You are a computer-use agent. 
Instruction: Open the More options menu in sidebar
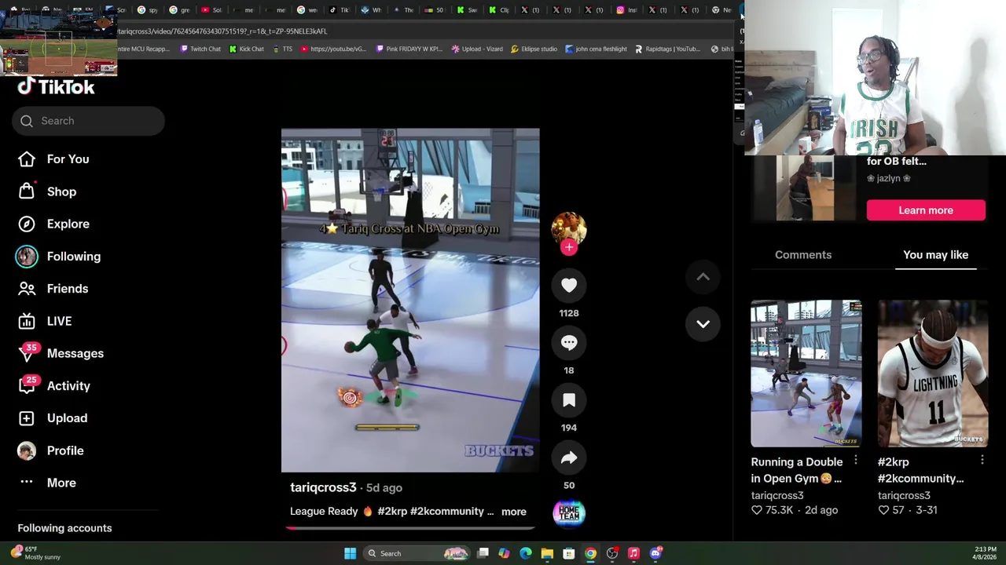click(47, 483)
